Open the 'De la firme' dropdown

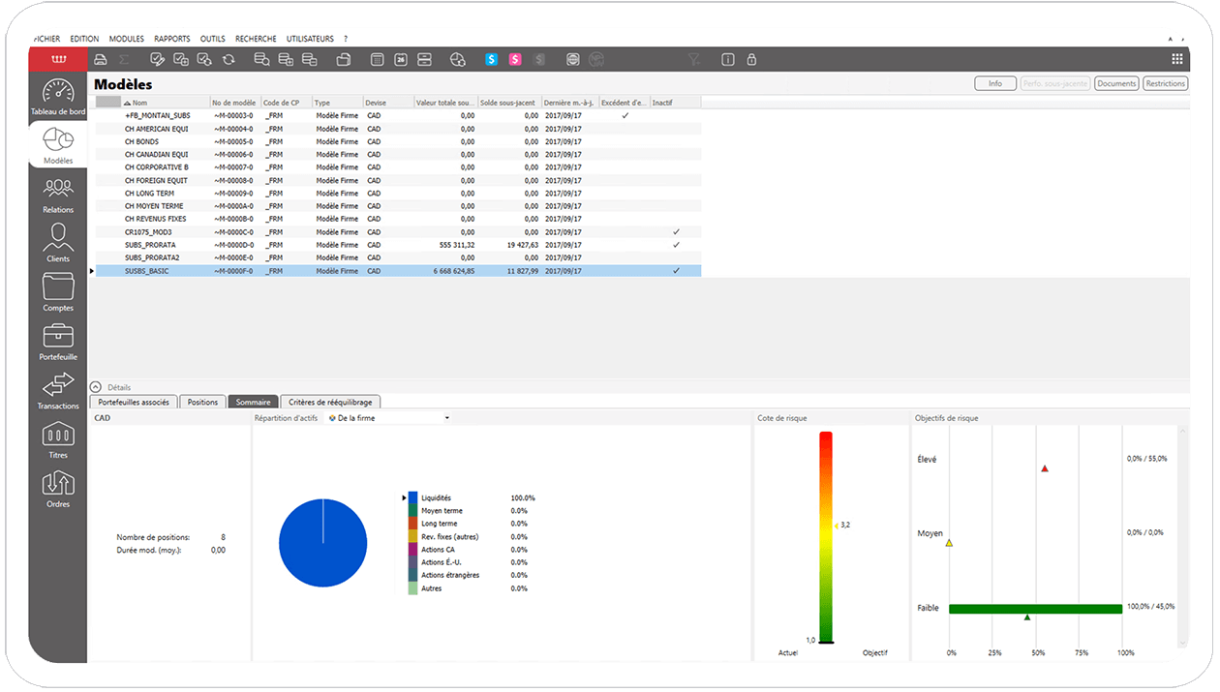[x=389, y=418]
